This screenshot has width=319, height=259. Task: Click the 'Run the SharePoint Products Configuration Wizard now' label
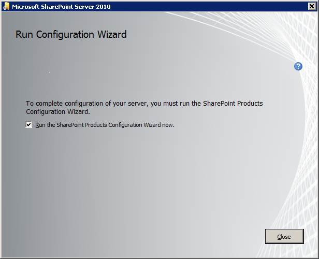[x=105, y=125]
